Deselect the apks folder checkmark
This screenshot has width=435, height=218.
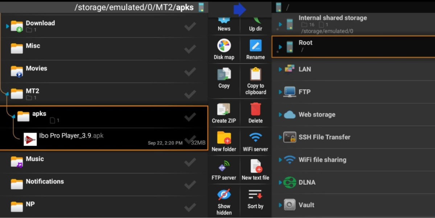click(190, 117)
